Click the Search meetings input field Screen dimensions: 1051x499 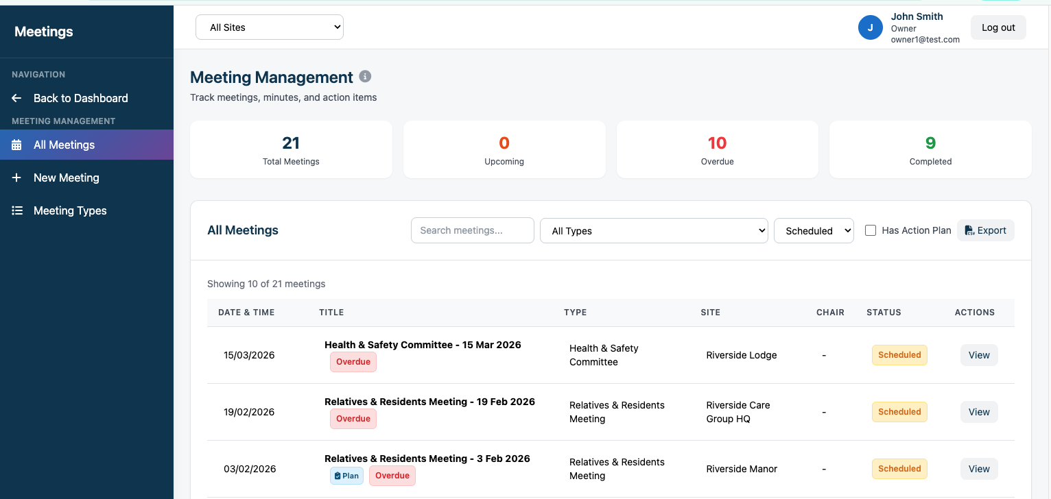click(472, 230)
